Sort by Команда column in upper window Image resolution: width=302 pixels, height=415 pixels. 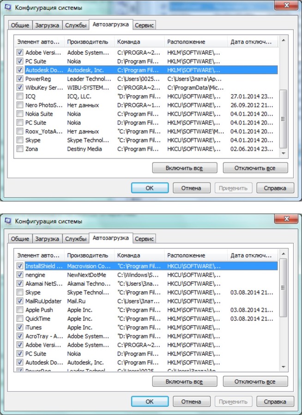tap(139, 42)
